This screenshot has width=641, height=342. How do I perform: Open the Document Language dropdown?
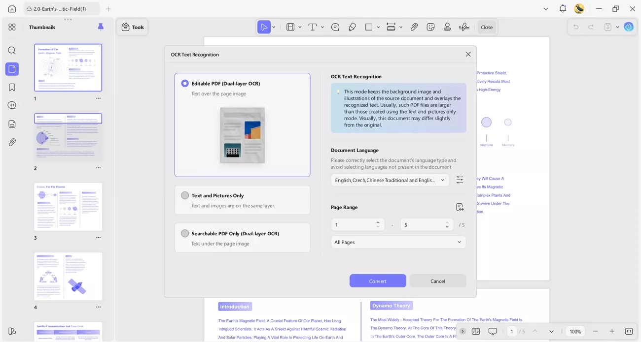coord(390,180)
